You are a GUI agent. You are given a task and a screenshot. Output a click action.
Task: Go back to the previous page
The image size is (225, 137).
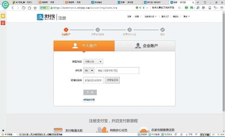[x=13, y=8]
